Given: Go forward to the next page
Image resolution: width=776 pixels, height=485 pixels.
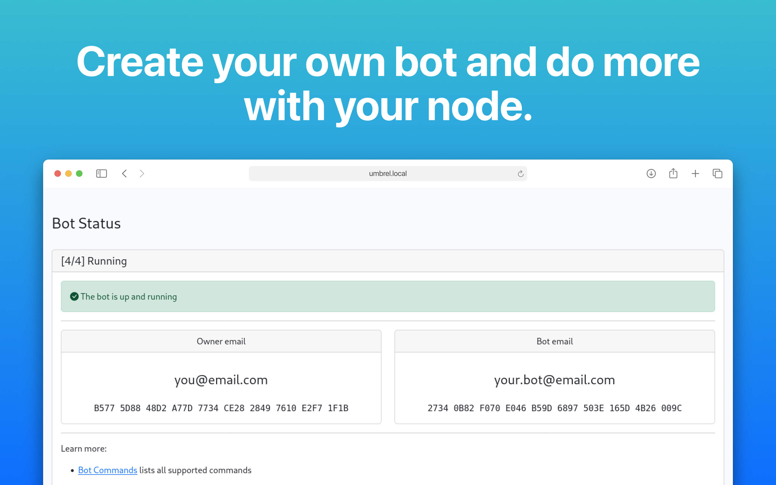Looking at the screenshot, I should pos(142,174).
